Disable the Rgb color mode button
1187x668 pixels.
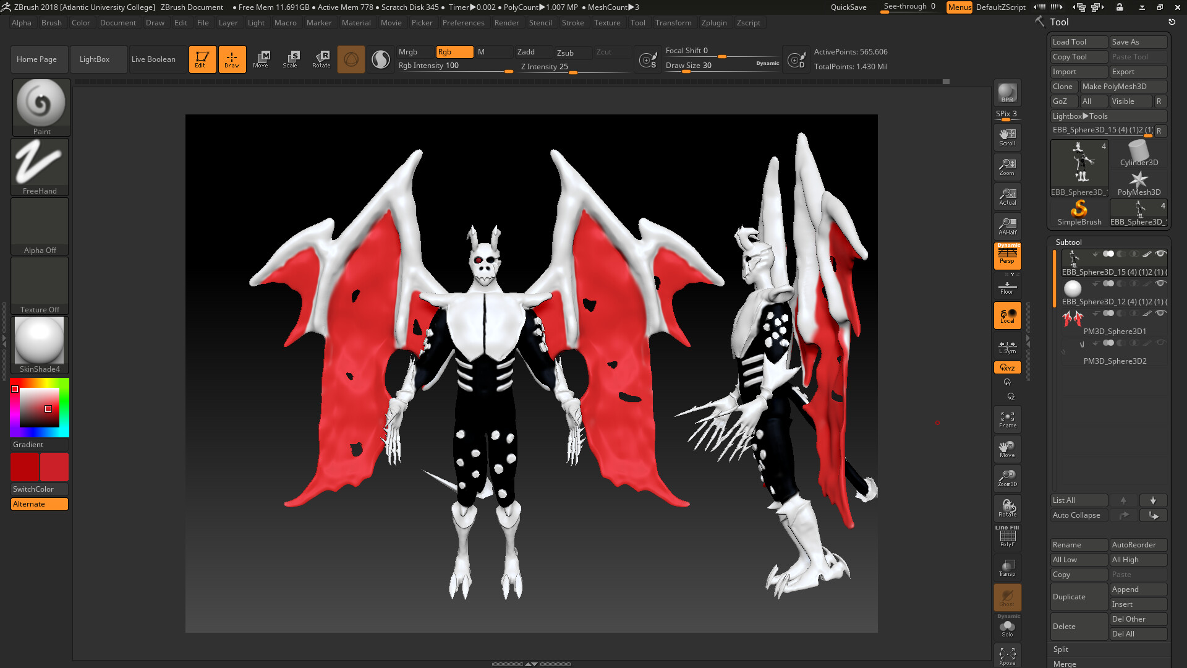454,52
